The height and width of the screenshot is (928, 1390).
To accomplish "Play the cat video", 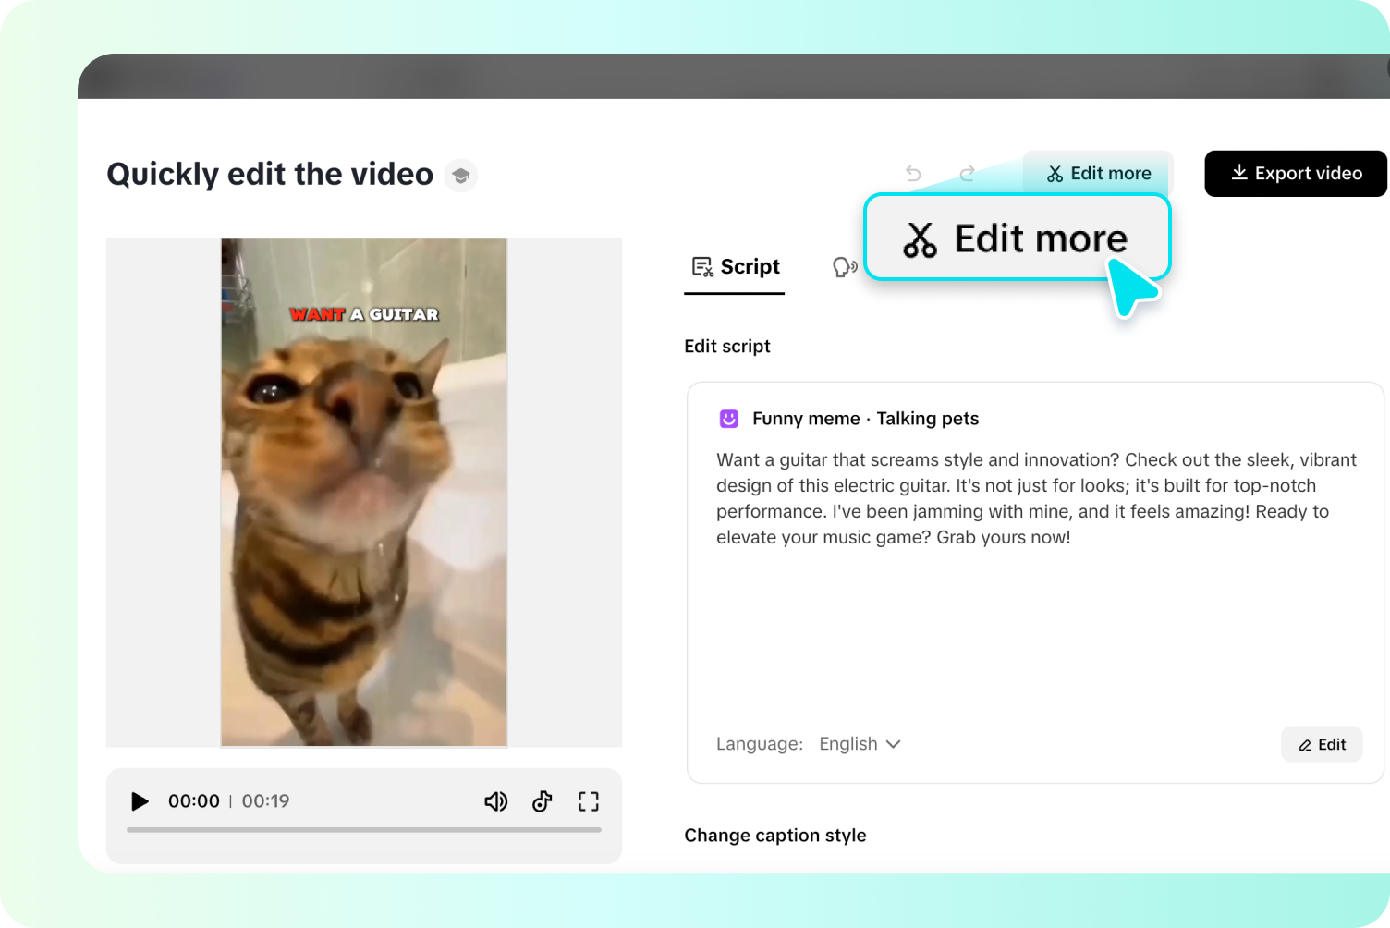I will pyautogui.click(x=140, y=801).
